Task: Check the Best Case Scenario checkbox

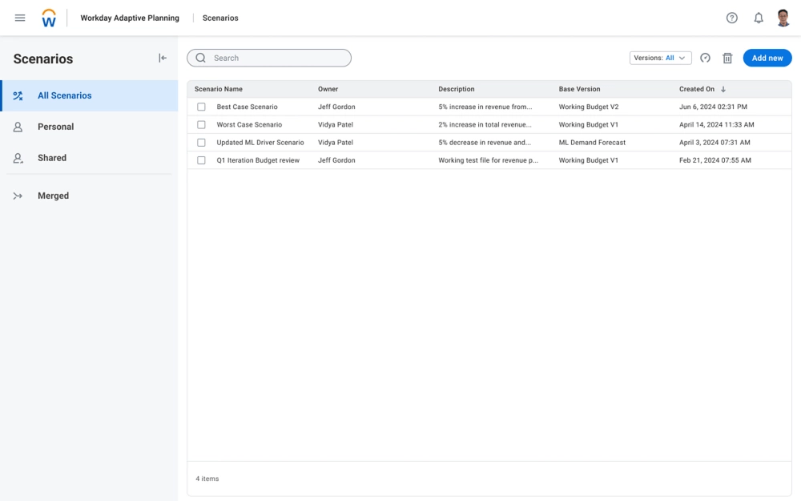Action: click(201, 107)
